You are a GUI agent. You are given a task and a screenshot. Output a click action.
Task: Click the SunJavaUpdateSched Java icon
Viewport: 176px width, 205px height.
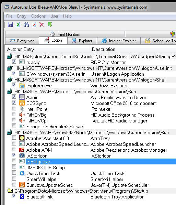tap(22, 185)
